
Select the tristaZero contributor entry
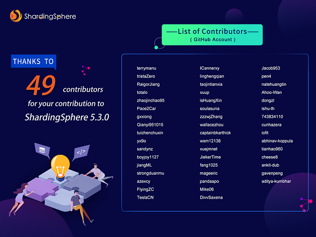[146, 76]
